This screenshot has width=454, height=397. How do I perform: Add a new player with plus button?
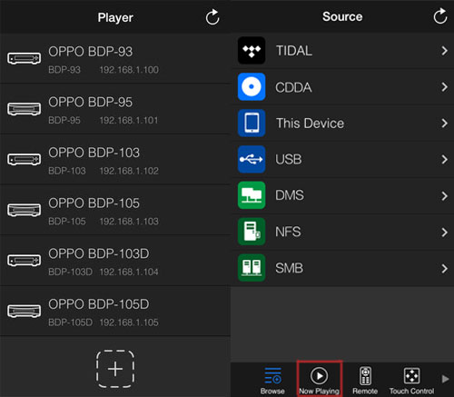click(x=115, y=369)
